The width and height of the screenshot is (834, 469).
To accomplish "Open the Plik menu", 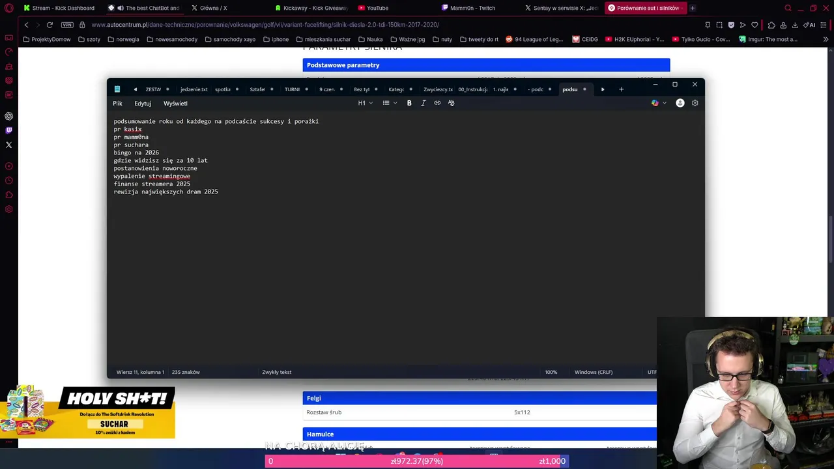I will pos(117,103).
